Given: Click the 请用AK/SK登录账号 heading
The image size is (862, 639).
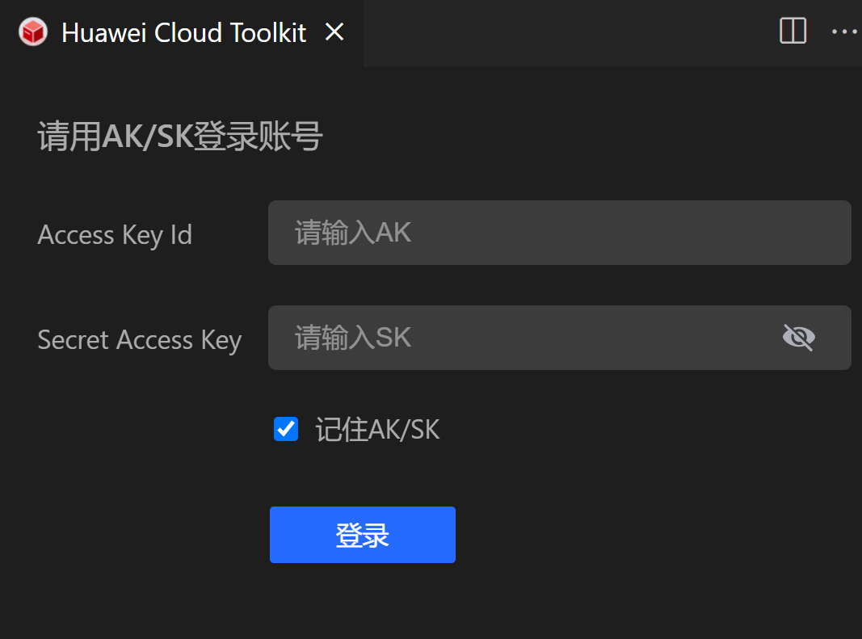Looking at the screenshot, I should click(180, 137).
